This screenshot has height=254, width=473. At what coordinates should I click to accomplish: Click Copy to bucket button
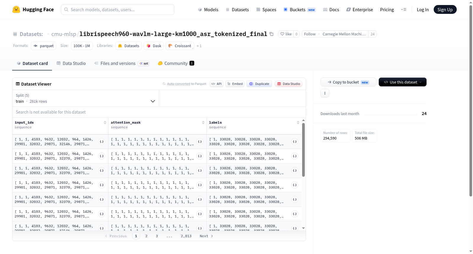point(348,82)
